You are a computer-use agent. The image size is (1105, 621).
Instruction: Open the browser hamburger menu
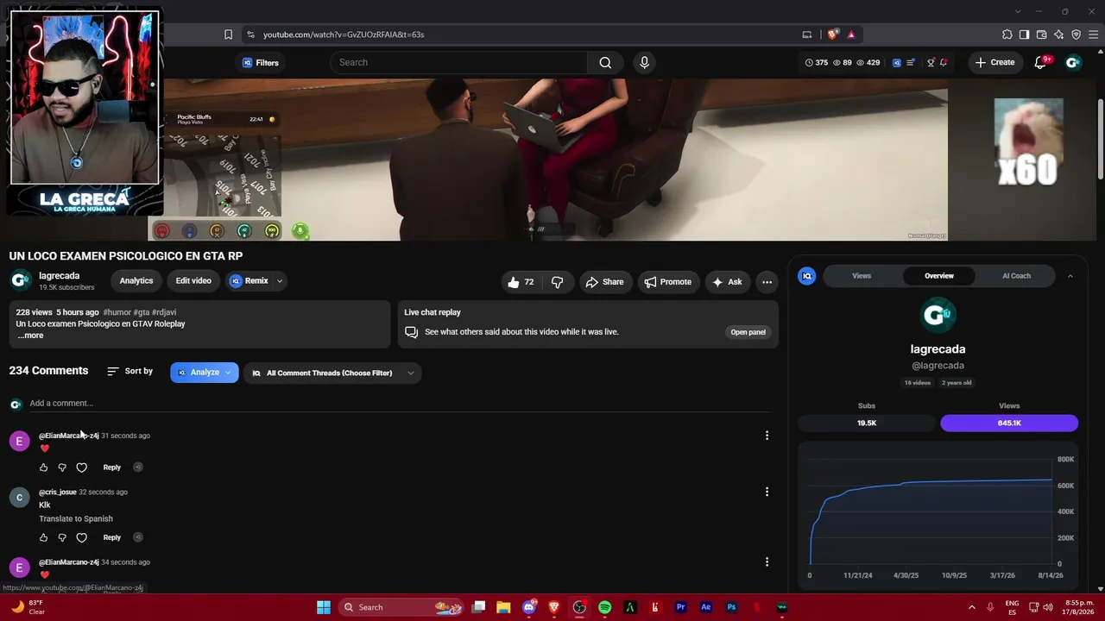[x=1093, y=34]
